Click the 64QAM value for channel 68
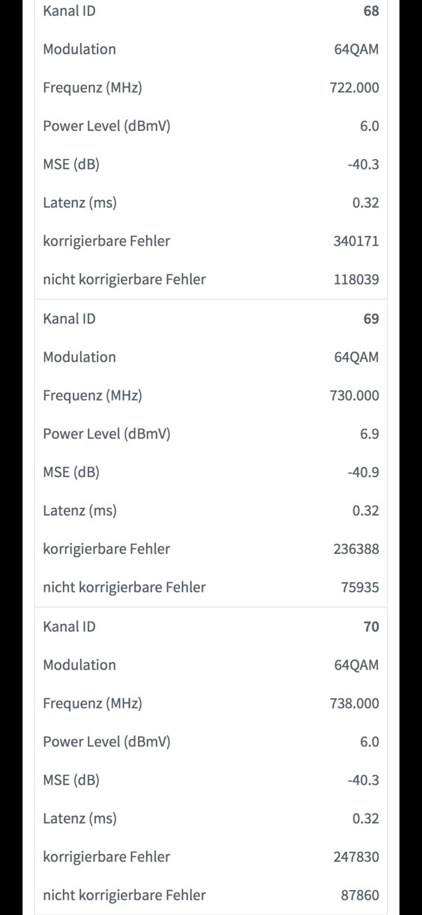This screenshot has width=422, height=915. pos(356,49)
